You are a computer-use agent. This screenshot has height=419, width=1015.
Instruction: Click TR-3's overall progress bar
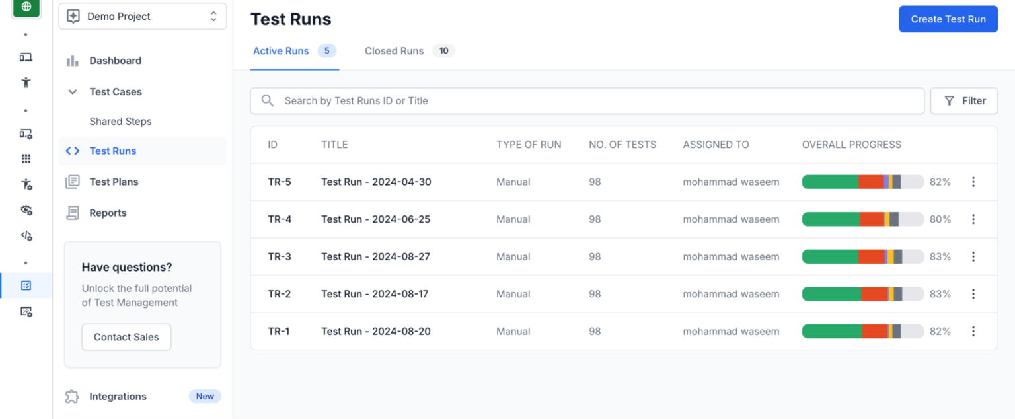point(862,256)
